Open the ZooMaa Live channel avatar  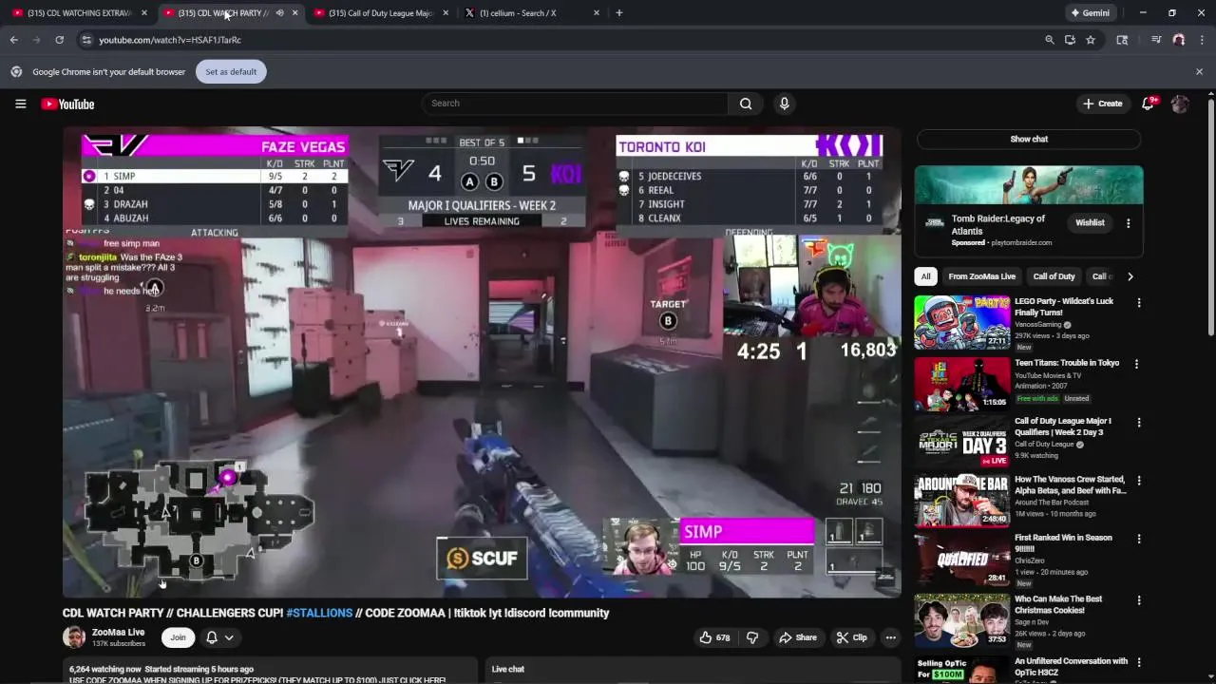pyautogui.click(x=74, y=637)
